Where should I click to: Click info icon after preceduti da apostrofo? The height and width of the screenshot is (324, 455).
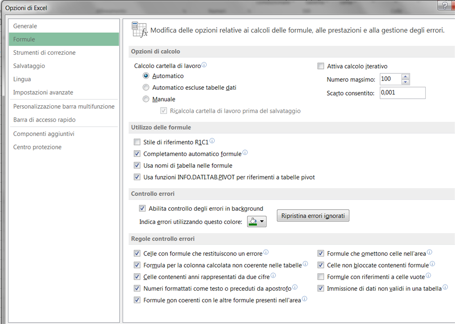pos(295,287)
